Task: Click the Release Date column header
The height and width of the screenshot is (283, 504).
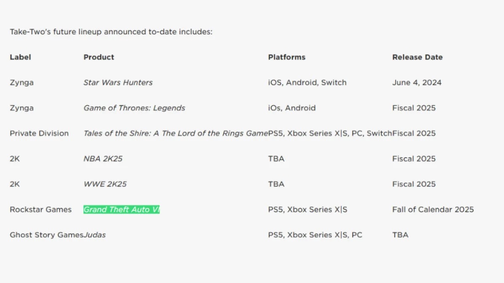Action: (x=417, y=57)
